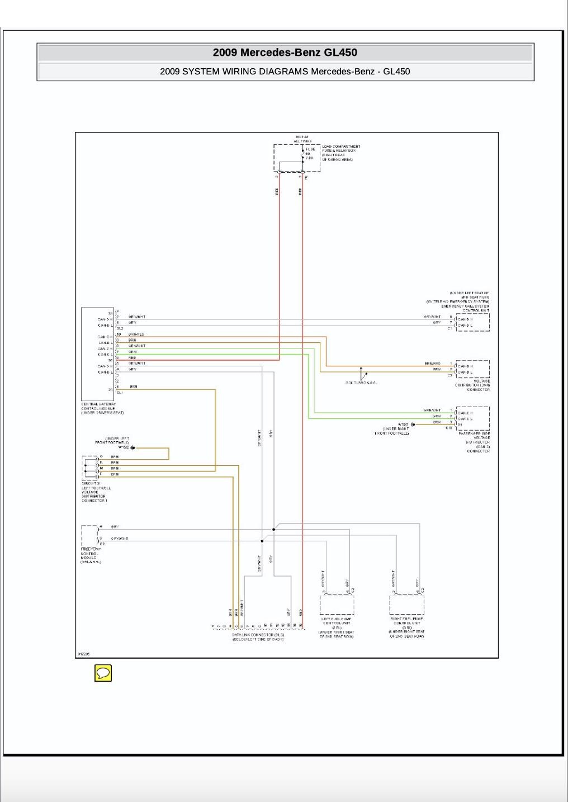Click the diagram ID number in bottom-left corner
This screenshot has width=568, height=802.
(83, 653)
